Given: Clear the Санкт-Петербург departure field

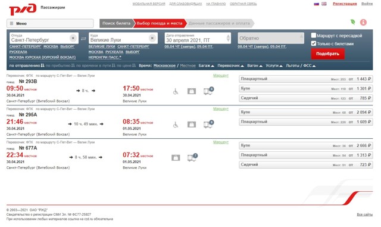Looking at the screenshot, I should pyautogui.click(x=73, y=38).
